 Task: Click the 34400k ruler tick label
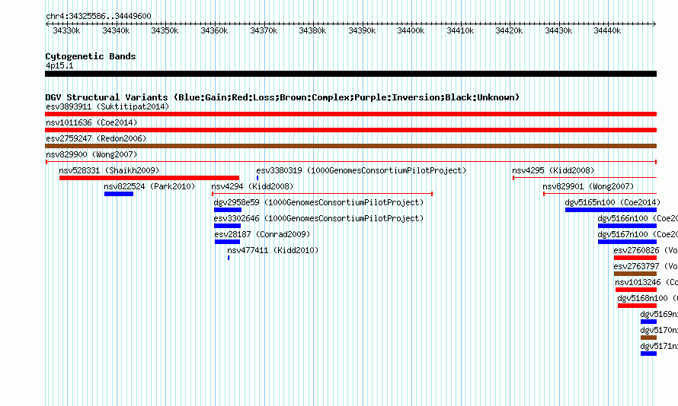(x=411, y=30)
